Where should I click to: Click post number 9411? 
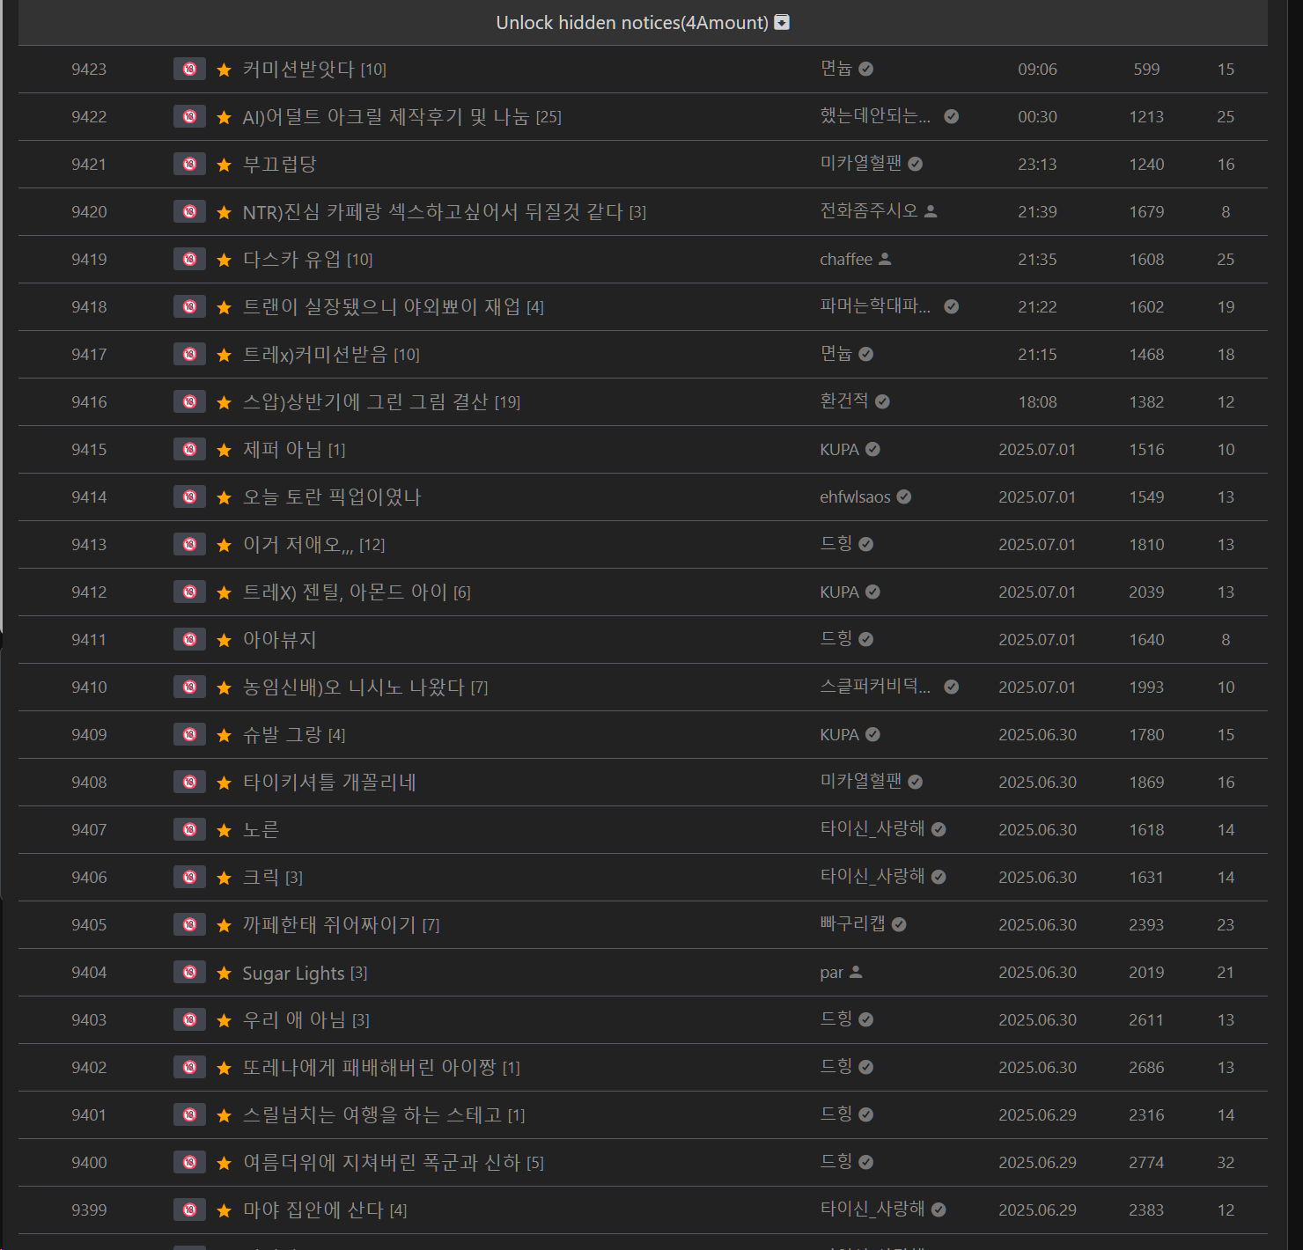[x=89, y=640]
